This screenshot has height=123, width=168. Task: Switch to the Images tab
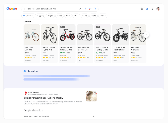[50, 16]
